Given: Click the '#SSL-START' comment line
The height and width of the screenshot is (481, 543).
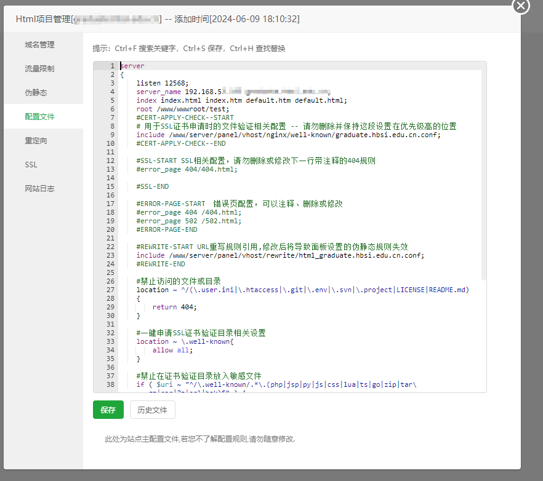Looking at the screenshot, I should point(256,161).
